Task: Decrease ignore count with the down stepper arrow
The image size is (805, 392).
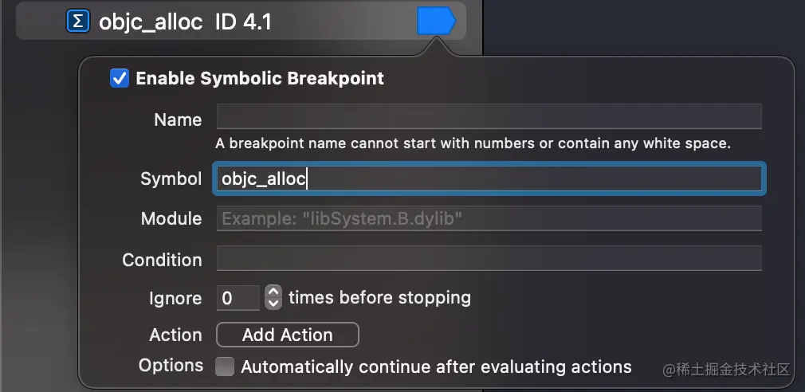Action: point(273,304)
